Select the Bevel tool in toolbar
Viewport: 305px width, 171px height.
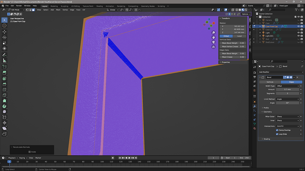click(x=4, y=84)
